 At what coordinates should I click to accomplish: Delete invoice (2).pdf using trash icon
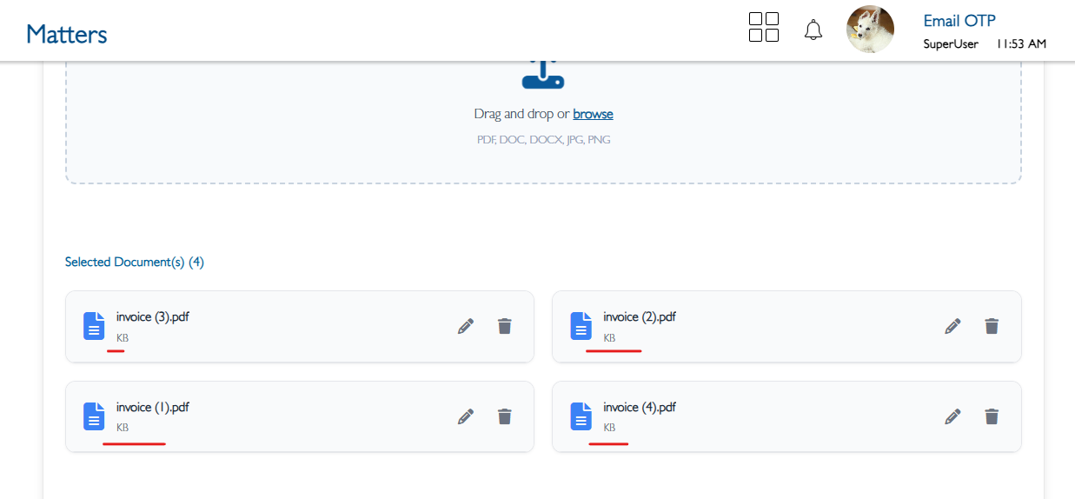(992, 326)
